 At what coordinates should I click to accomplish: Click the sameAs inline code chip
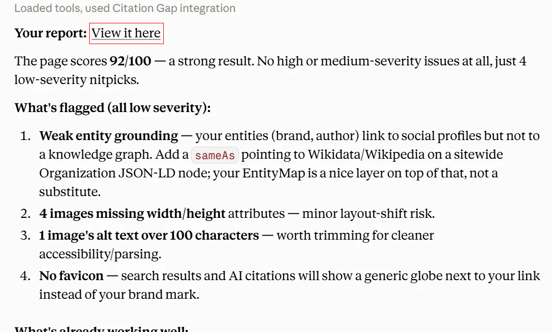coord(215,155)
